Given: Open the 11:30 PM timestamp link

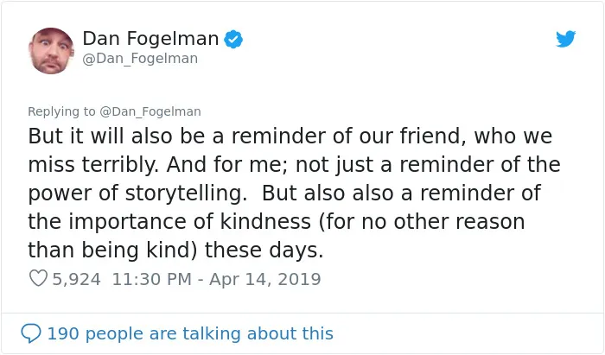Looking at the screenshot, I should point(151,279).
